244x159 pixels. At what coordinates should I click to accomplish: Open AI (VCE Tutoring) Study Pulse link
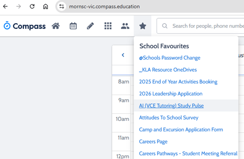point(171,106)
